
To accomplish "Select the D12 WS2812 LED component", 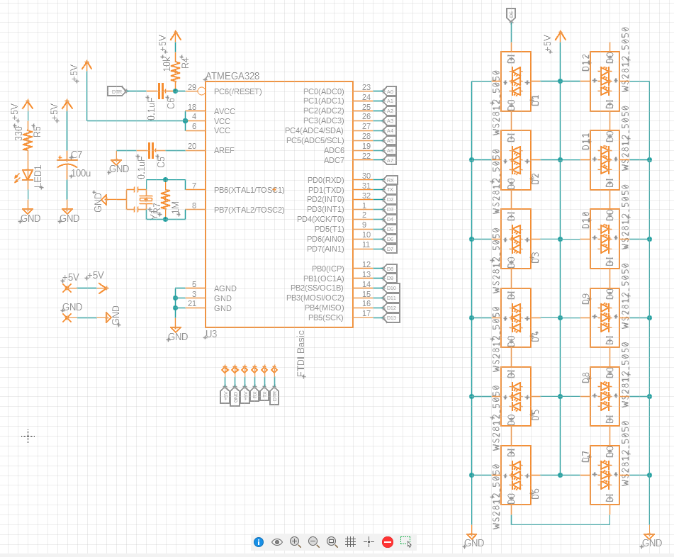I will [x=605, y=81].
